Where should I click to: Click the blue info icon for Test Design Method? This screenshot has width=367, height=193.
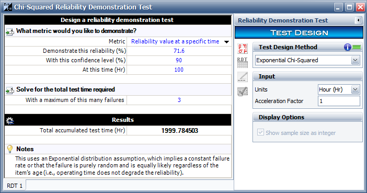[x=347, y=47]
